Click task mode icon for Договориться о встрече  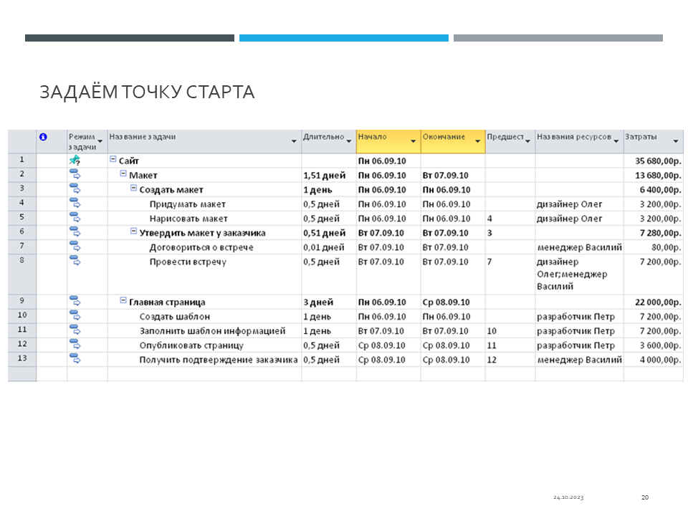pyautogui.click(x=75, y=246)
